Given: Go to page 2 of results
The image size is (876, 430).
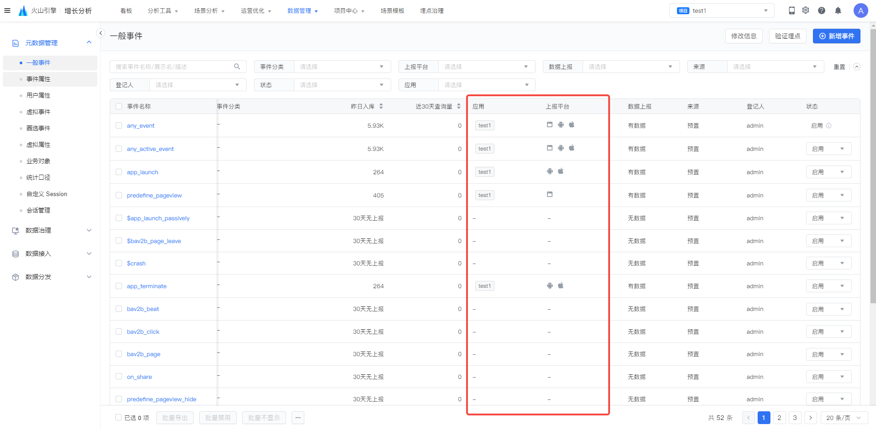Looking at the screenshot, I should tap(779, 418).
